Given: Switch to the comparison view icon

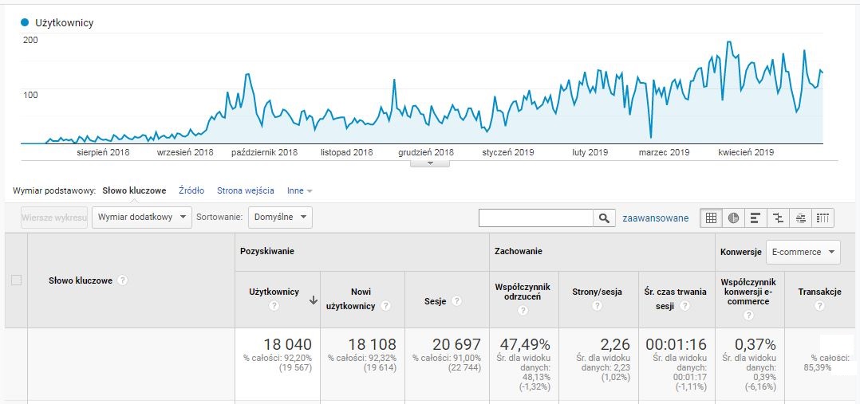Looking at the screenshot, I should coord(778,218).
